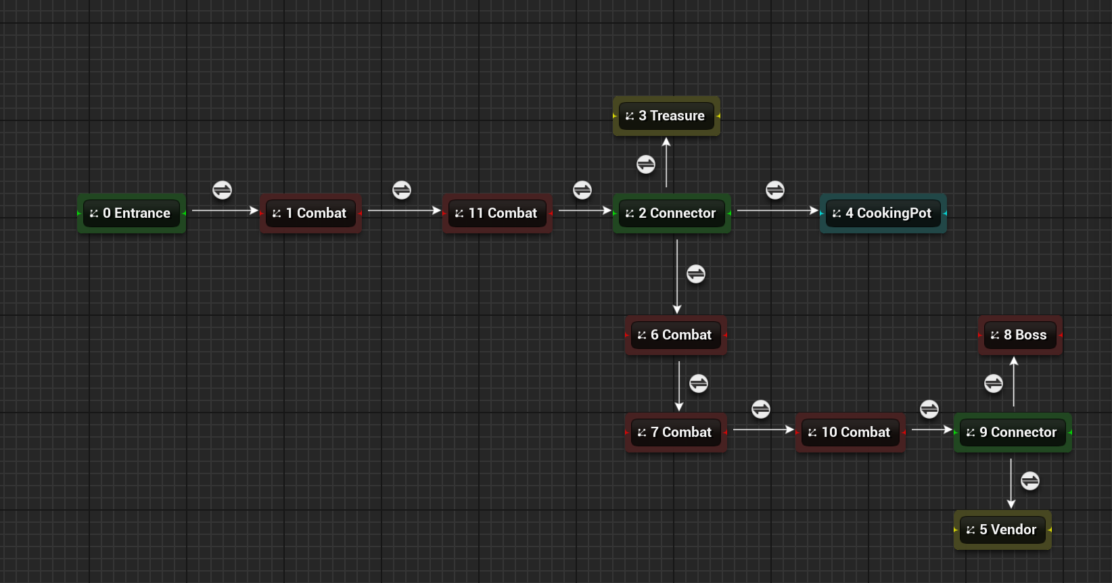Screen dimensions: 1112x583
Task: Click the link icon above 5 Vendor node
Action: click(x=1030, y=481)
